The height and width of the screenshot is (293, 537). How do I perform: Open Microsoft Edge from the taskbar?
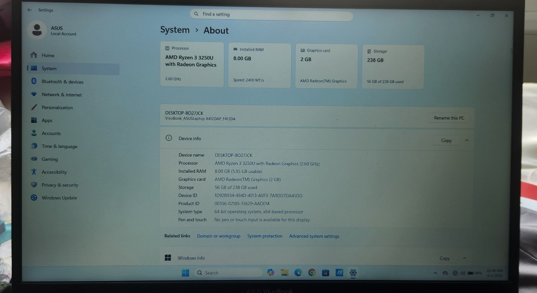point(298,273)
